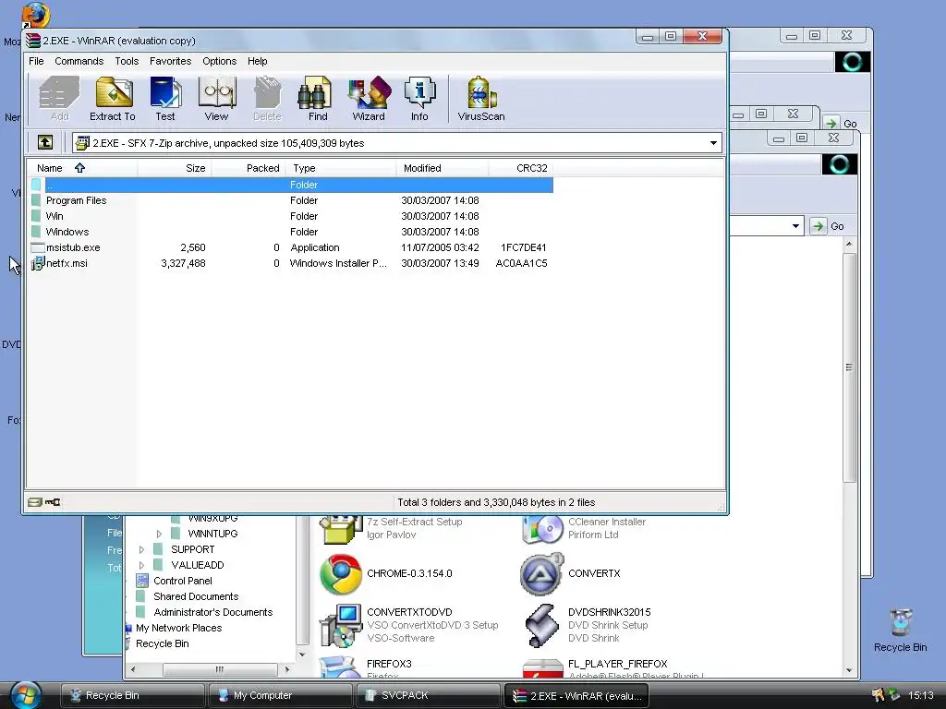This screenshot has height=709, width=946.
Task: Expand the VALUEADD tree node
Action: [x=141, y=565]
